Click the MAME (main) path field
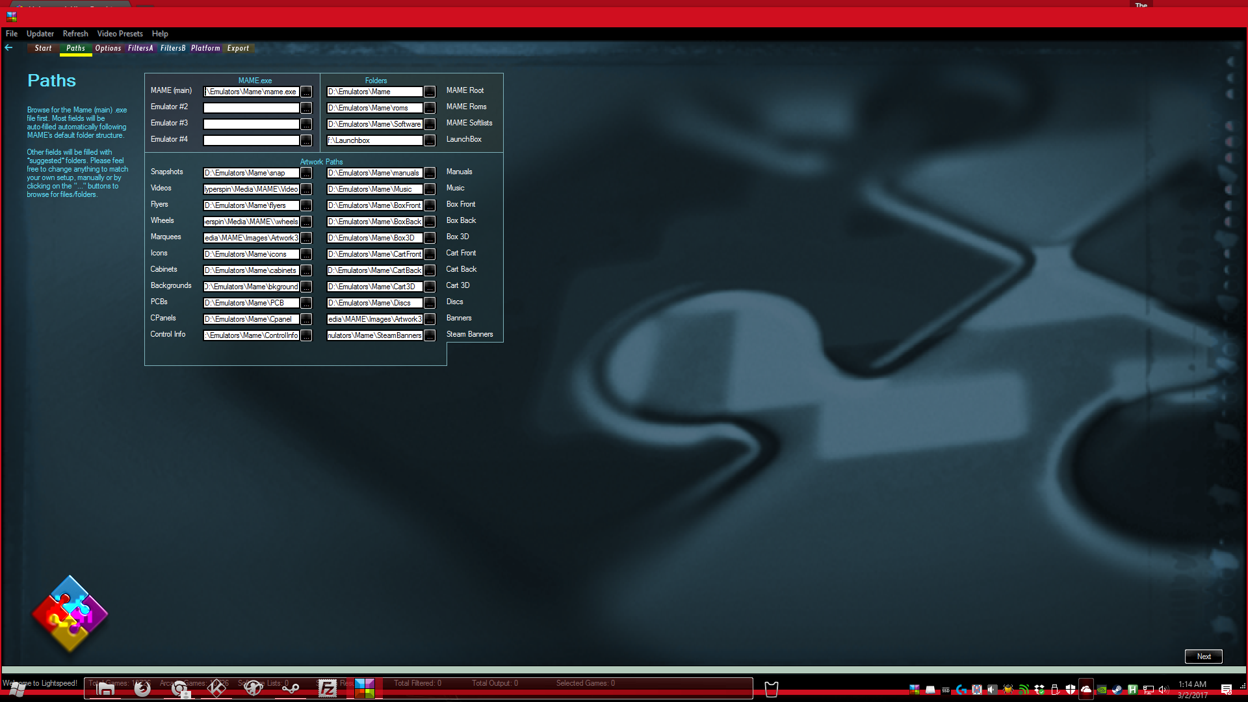Viewport: 1248px width, 702px height. [252, 92]
